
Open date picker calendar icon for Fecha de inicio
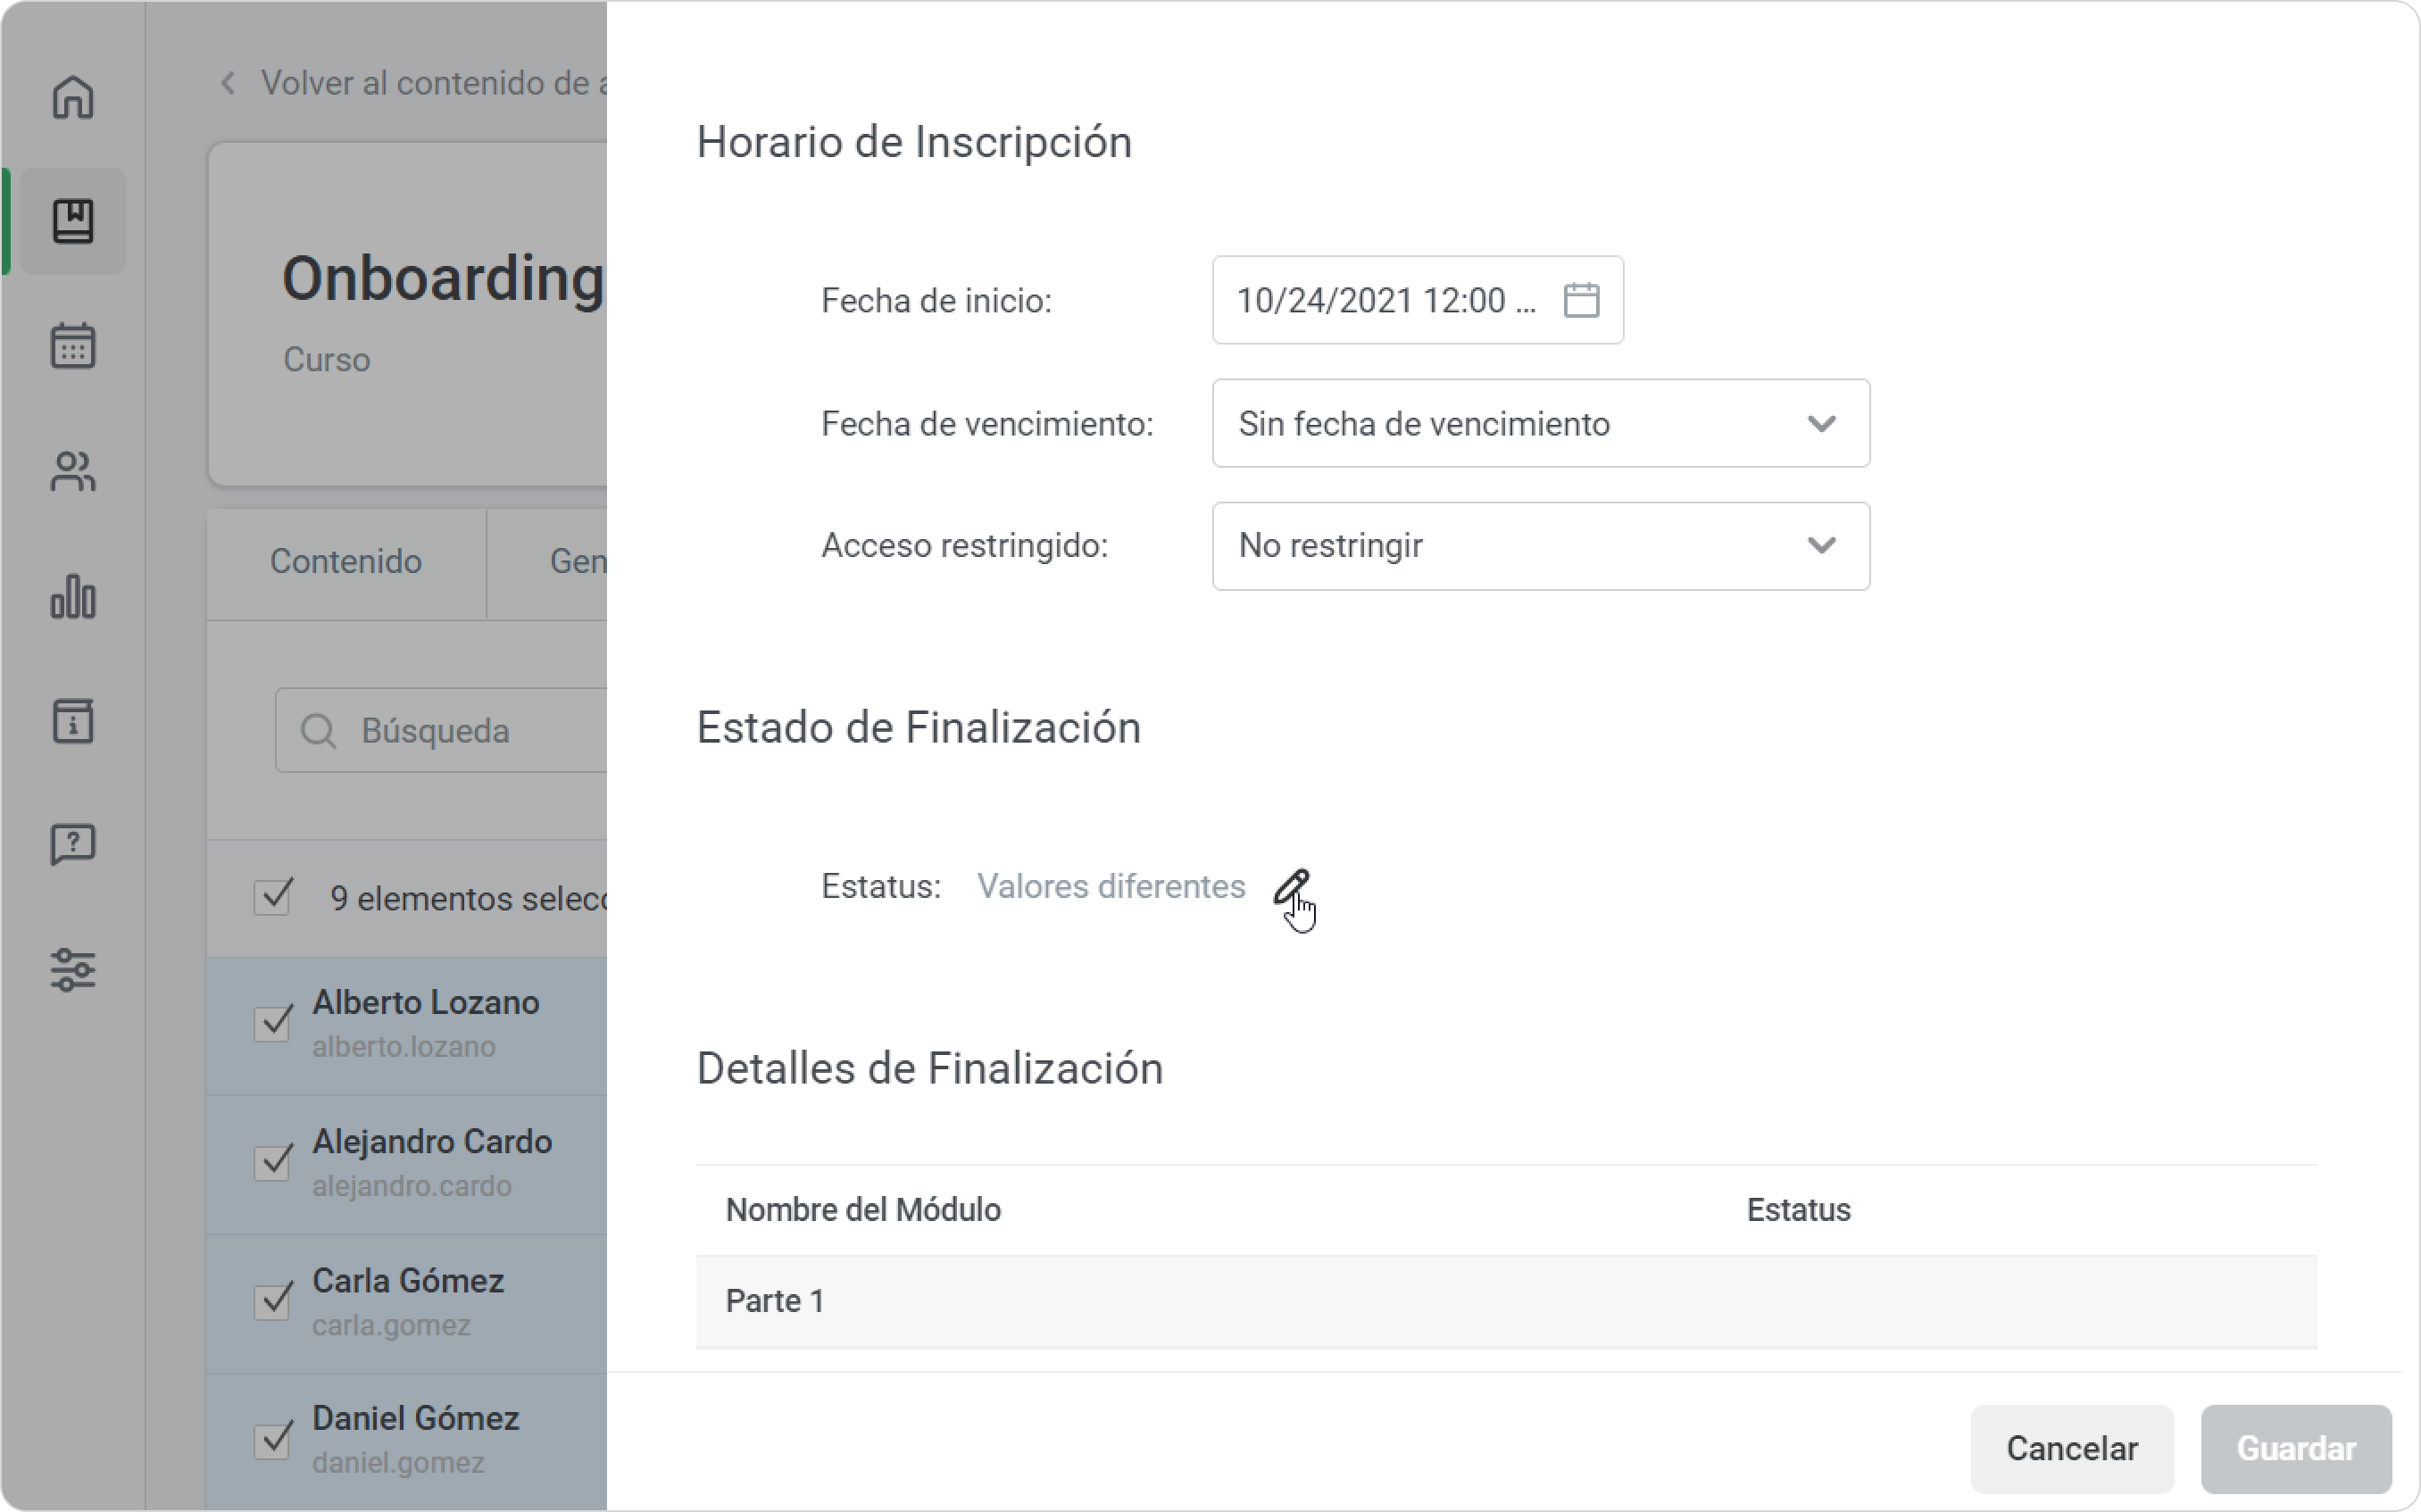1581,300
